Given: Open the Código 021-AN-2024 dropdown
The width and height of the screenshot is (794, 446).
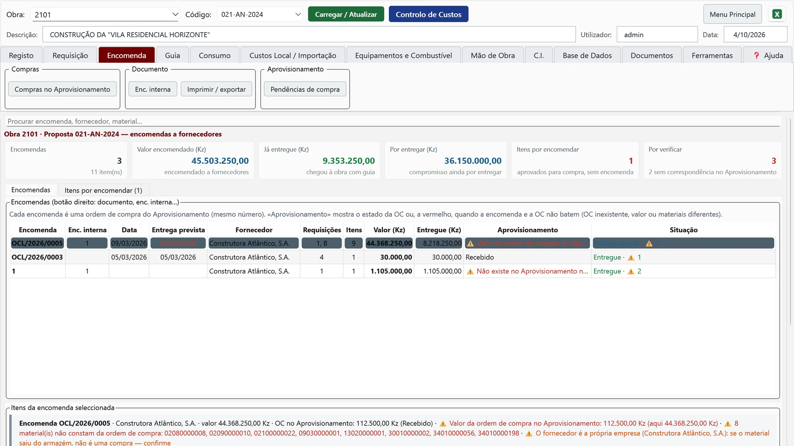Looking at the screenshot, I should point(298,15).
